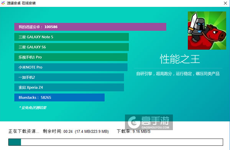Click the Bluestacks 58265 score bar

tap(59, 97)
